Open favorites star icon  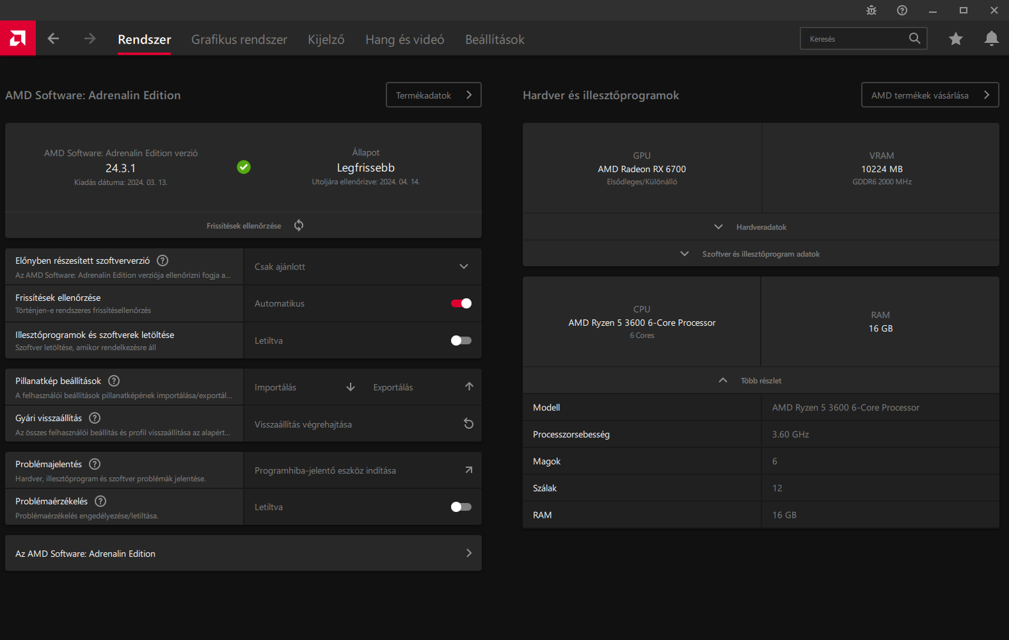956,39
